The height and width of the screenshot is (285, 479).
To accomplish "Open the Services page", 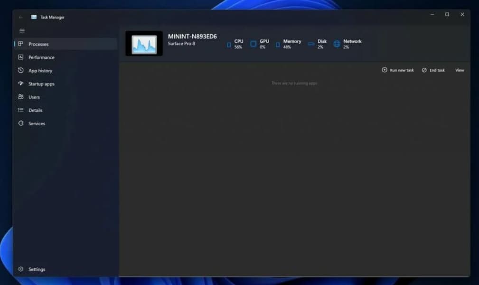I will click(37, 123).
